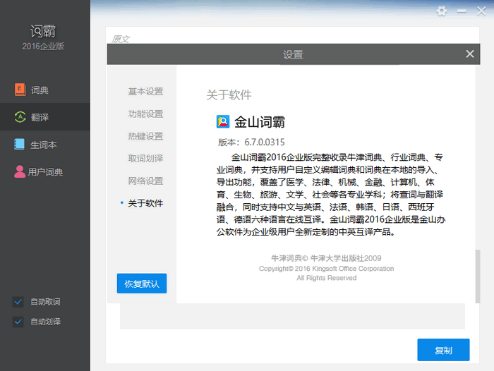
Task: Switch to 基本设置 settings tab
Action: coord(145,92)
